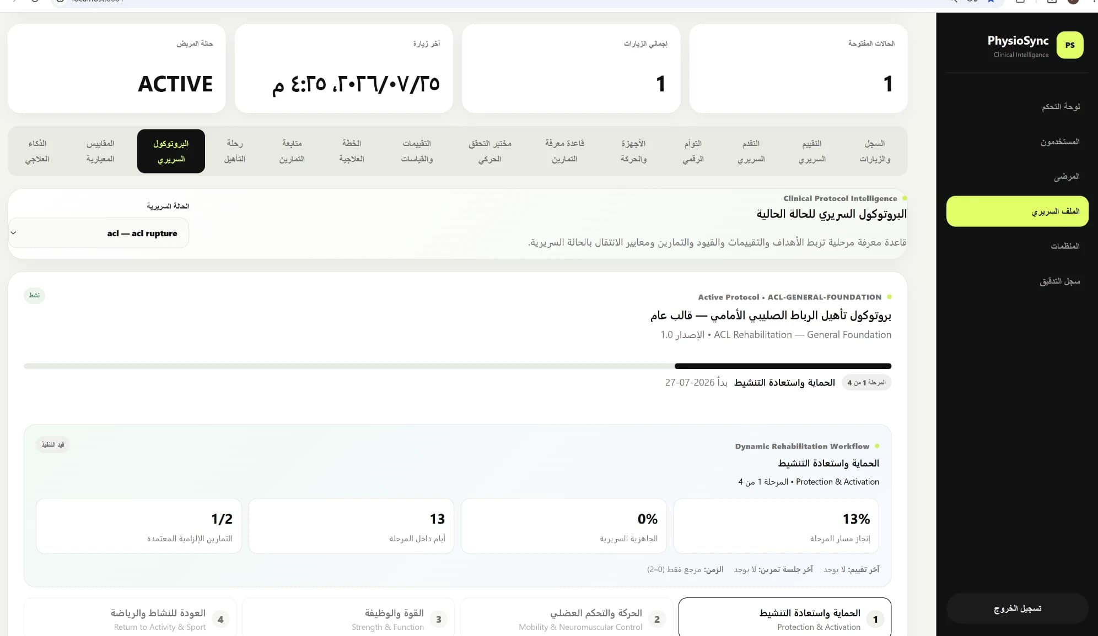
Task: Switch to مختبر التحقق الحركي tab
Action: tap(489, 151)
